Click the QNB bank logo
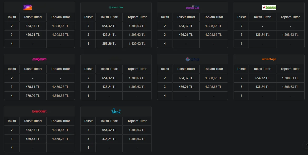Viewport: 308px width, 155px height. [x=193, y=59]
